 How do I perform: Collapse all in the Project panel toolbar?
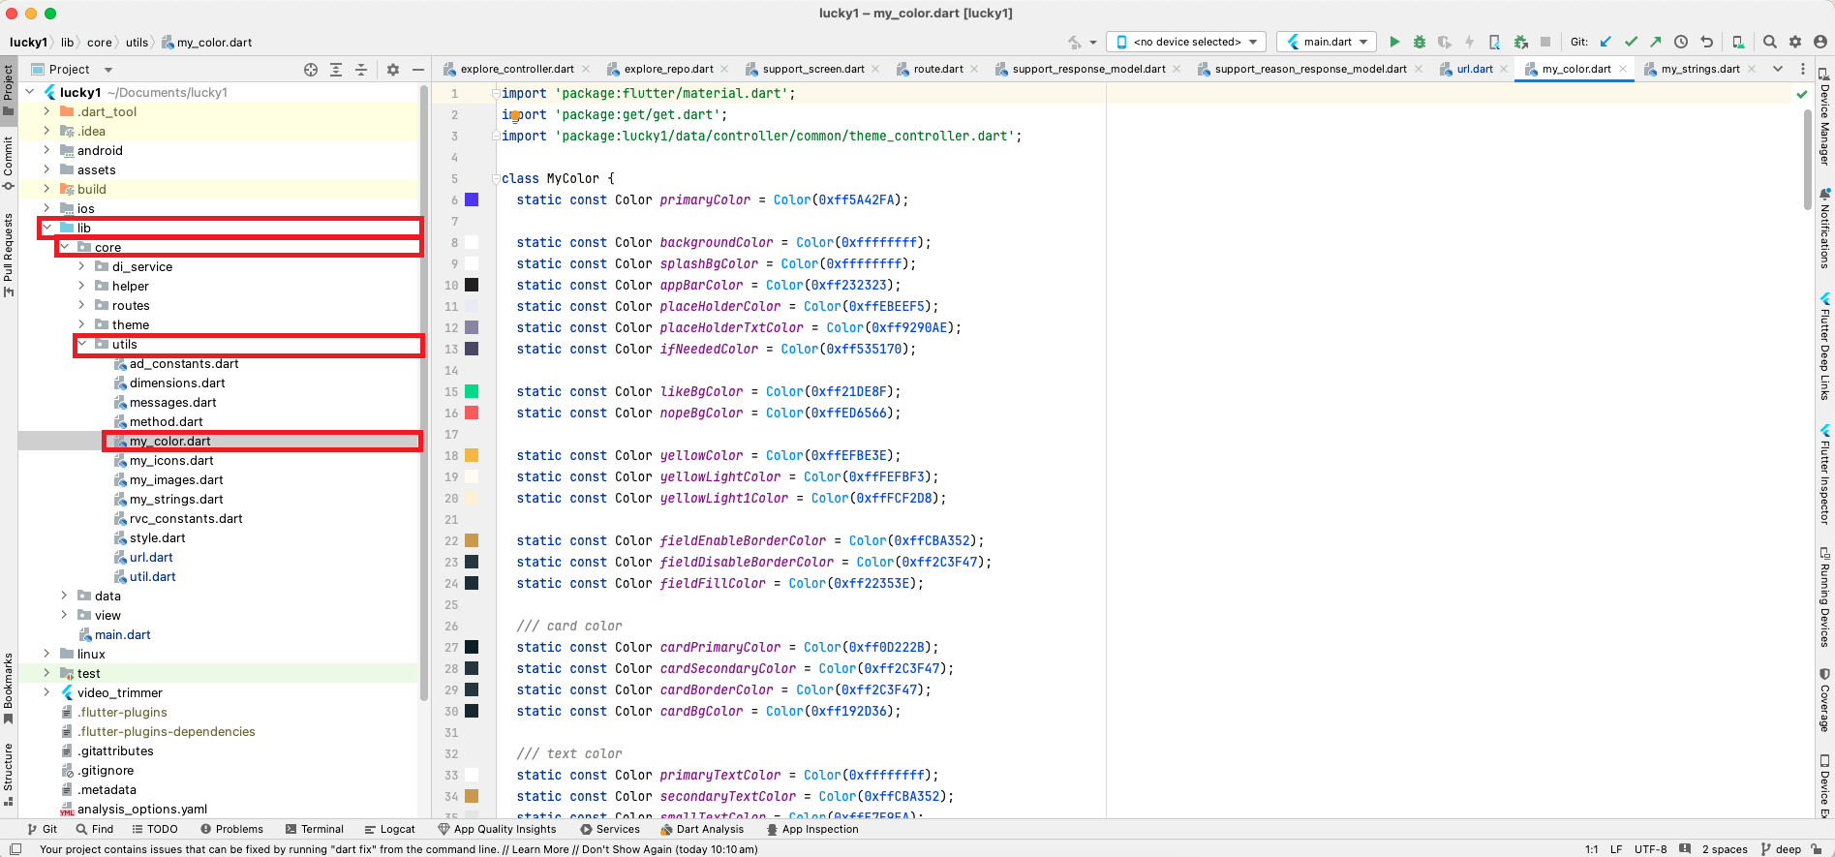[x=361, y=70]
